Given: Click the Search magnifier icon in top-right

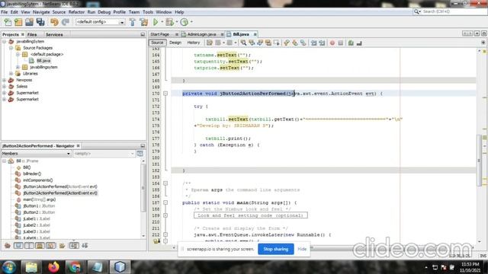Looking at the screenshot, I should [x=416, y=11].
